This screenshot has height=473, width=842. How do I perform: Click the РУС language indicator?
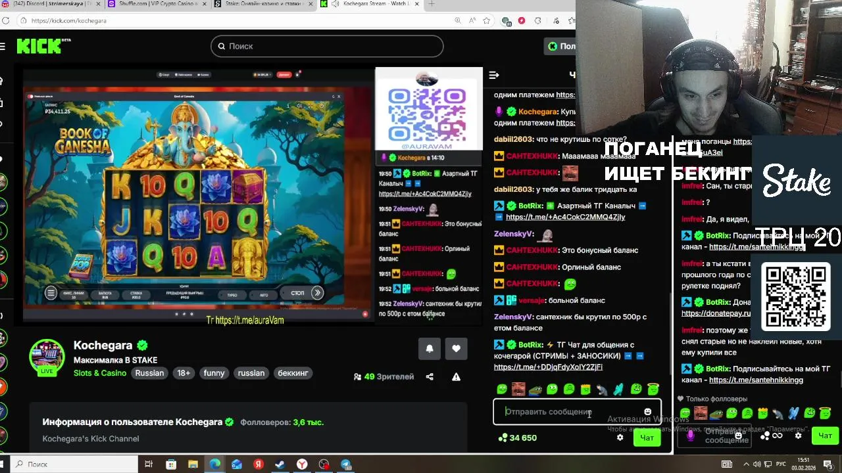[x=781, y=464]
